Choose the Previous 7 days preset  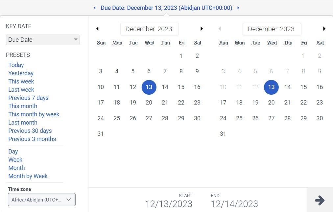pyautogui.click(x=28, y=98)
